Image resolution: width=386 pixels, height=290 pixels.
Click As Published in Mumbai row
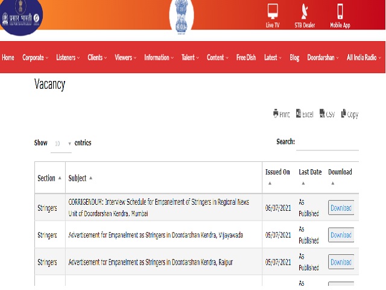[309, 208]
